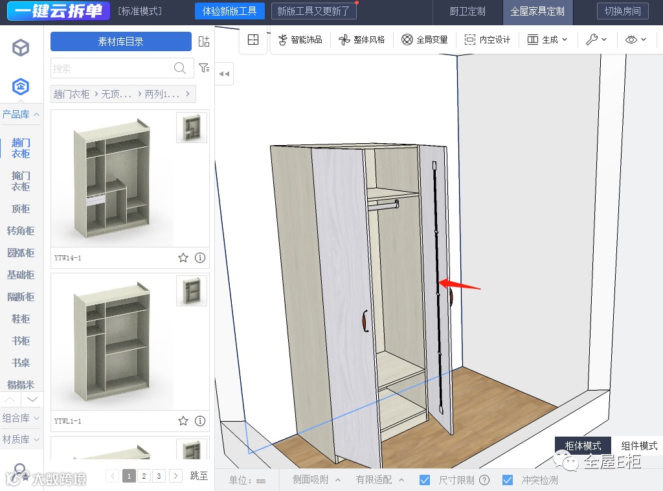
Task: Toggle the layout view icon beside 素材库目录
Action: click(x=204, y=41)
